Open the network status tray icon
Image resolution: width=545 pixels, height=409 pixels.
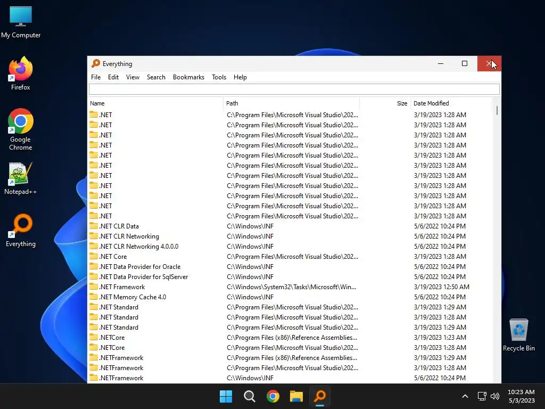pos(482,396)
